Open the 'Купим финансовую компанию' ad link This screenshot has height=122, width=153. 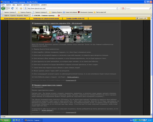[15, 19]
